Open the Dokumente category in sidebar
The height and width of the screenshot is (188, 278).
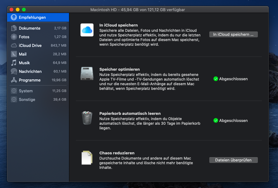pyautogui.click(x=29, y=28)
